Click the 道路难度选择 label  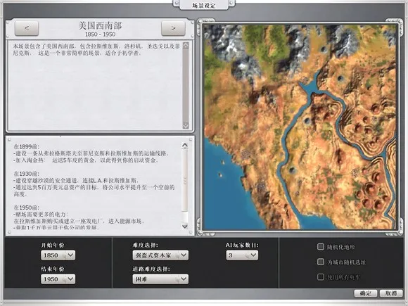(x=151, y=269)
